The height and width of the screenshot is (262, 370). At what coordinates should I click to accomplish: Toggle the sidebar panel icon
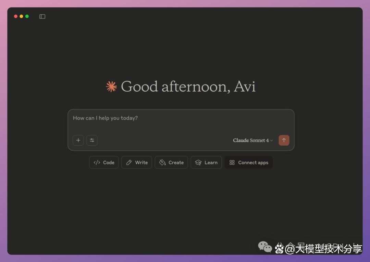click(42, 16)
